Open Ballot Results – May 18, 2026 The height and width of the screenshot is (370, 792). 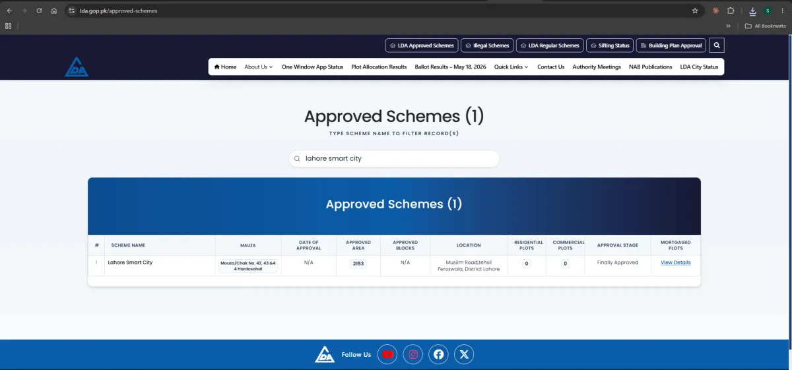(450, 67)
